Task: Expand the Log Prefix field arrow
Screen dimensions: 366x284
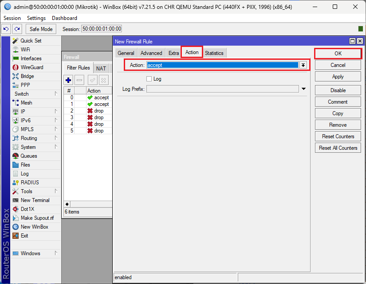Action: pos(303,89)
